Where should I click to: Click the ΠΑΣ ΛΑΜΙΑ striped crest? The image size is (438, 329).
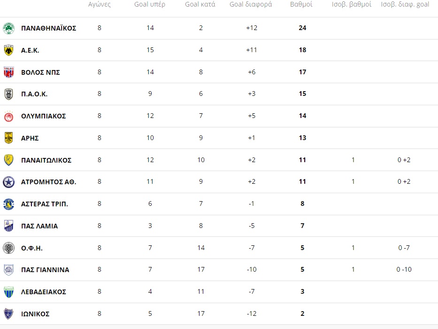[x=8, y=226]
